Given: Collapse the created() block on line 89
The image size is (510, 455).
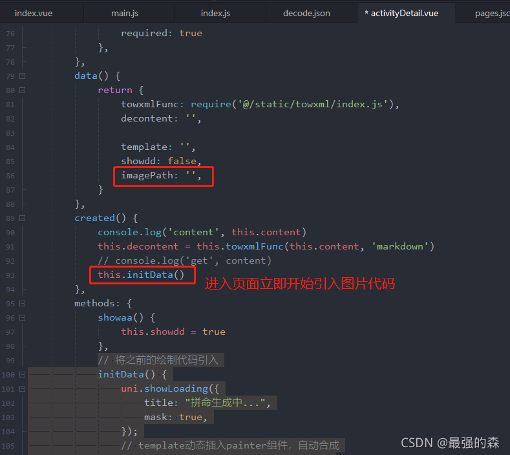Looking at the screenshot, I should [23, 218].
